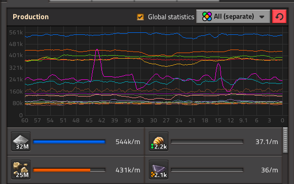Screen dimensions: 294x184
Task: Select the larva item icon labeled 2.2k
Action: click(x=159, y=142)
